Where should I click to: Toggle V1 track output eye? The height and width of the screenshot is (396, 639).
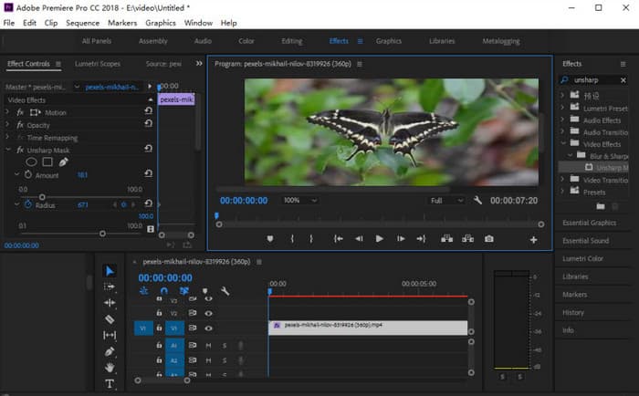(208, 328)
